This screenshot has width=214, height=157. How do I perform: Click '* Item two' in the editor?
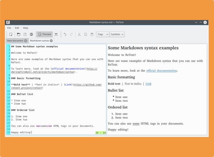coord(18,104)
